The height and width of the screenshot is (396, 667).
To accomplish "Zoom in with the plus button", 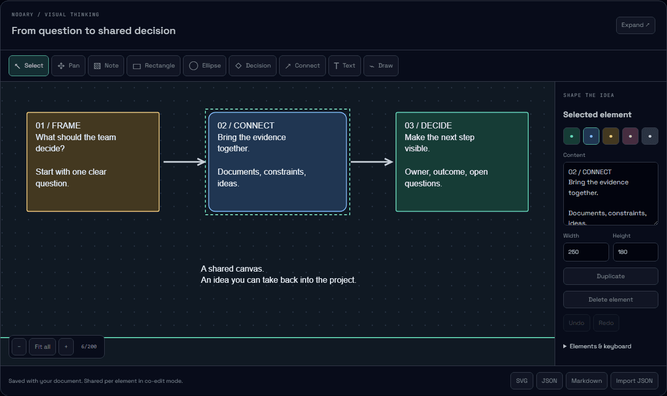I will click(66, 347).
